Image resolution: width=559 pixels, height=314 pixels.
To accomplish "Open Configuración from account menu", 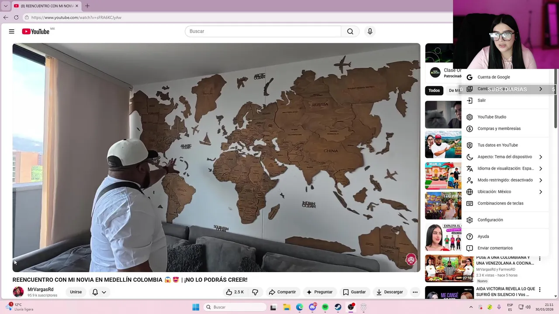I will coord(505,220).
